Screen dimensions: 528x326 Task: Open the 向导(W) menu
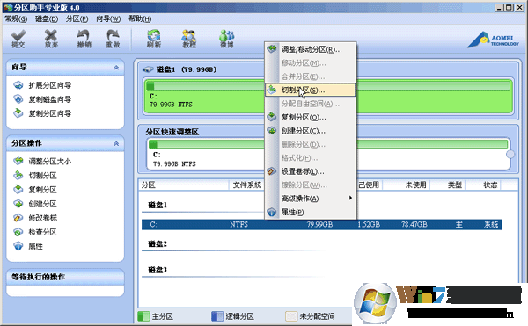(108, 18)
